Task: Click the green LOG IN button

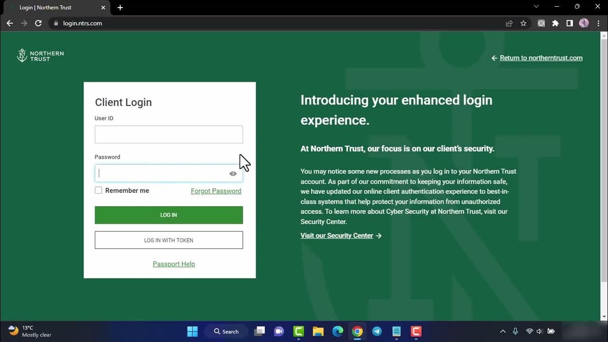Action: [169, 215]
